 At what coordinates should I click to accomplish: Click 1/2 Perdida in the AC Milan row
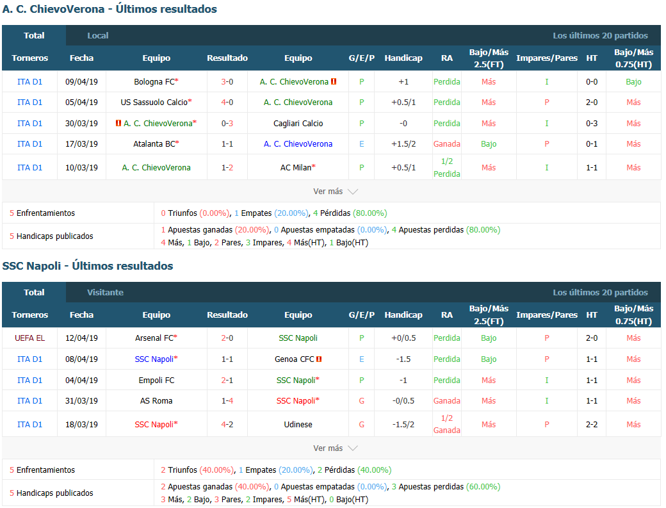click(x=447, y=167)
